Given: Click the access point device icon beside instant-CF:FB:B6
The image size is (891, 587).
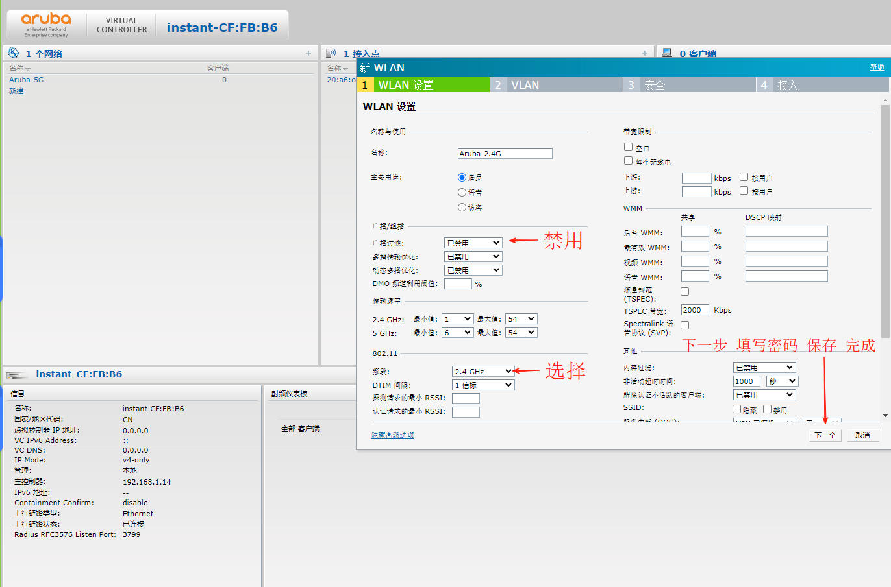Looking at the screenshot, I should pos(17,375).
